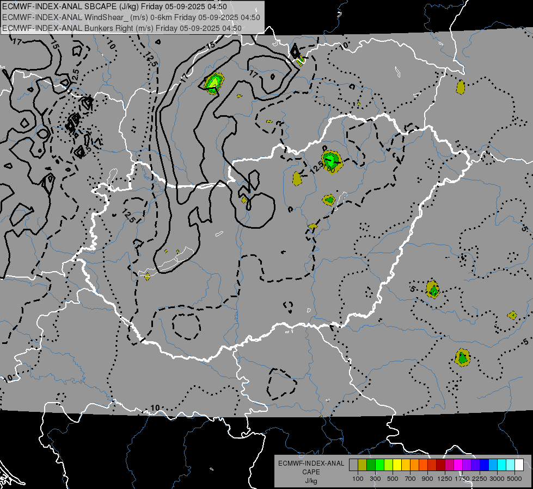Click the CAPE label in the legend
The image size is (533, 489).
[x=311, y=472]
